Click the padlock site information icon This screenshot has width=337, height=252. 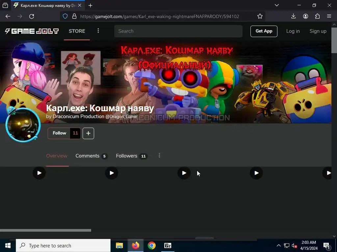click(x=74, y=16)
